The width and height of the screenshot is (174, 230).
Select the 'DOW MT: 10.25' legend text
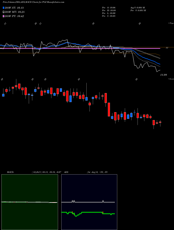(x=15, y=12)
